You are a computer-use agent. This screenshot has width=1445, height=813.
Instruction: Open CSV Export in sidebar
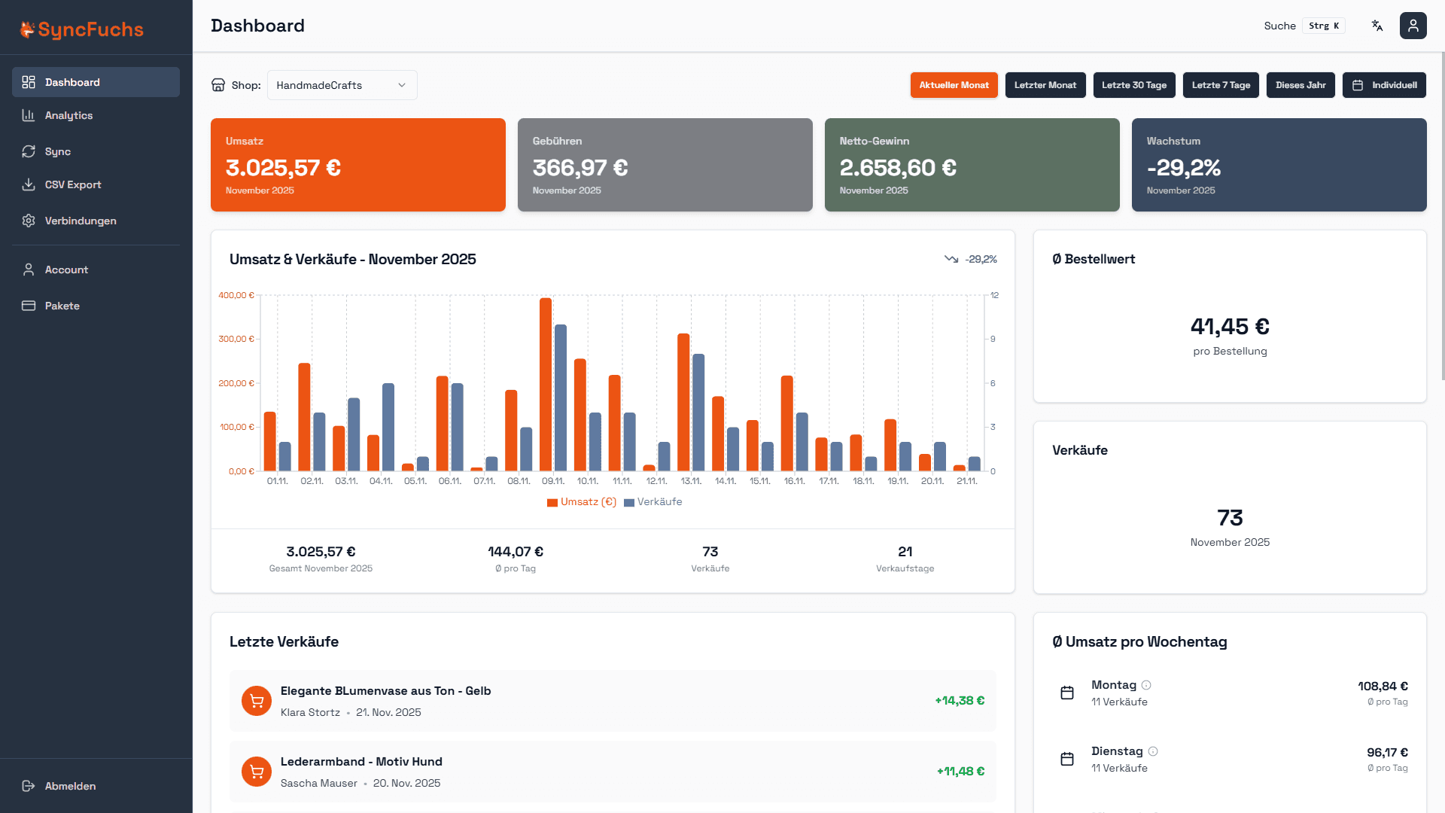tap(96, 184)
